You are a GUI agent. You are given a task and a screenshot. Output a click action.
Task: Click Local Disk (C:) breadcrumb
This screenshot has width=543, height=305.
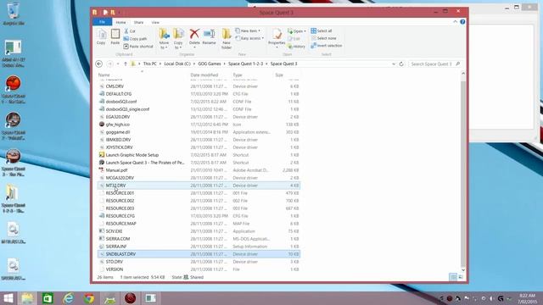[177, 64]
